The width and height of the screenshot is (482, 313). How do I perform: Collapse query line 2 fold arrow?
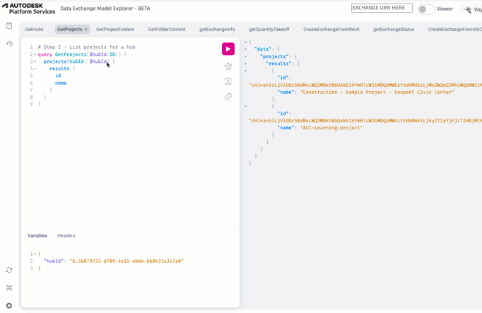pyautogui.click(x=35, y=54)
